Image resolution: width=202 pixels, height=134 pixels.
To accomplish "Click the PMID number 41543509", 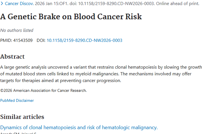I will click(x=23, y=40).
